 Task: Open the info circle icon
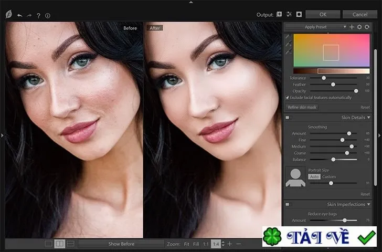tap(48, 16)
